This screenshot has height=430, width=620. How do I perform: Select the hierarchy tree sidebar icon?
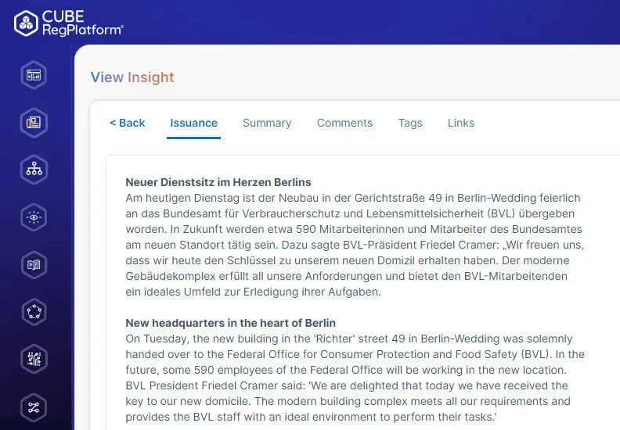pos(34,170)
